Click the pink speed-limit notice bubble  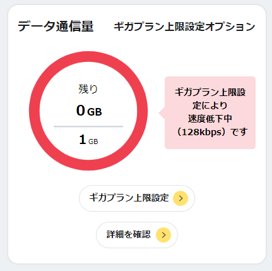(x=210, y=112)
